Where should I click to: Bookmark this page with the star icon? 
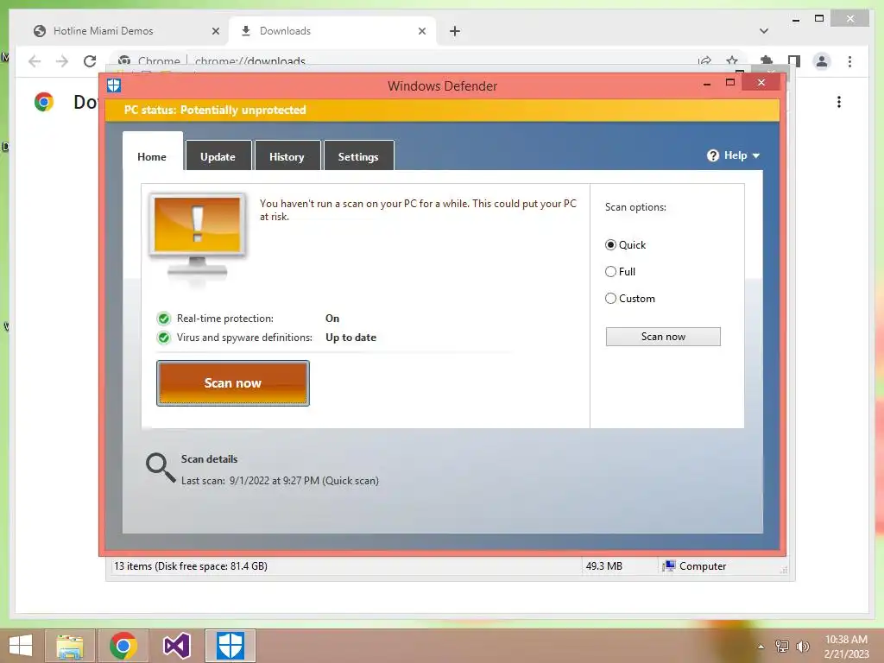[x=732, y=61]
